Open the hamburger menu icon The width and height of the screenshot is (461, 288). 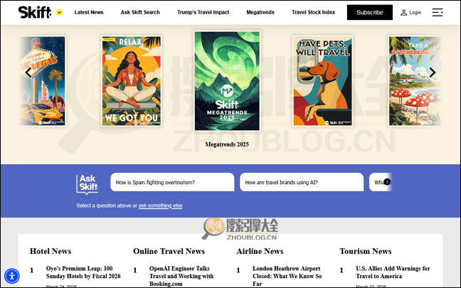point(438,12)
